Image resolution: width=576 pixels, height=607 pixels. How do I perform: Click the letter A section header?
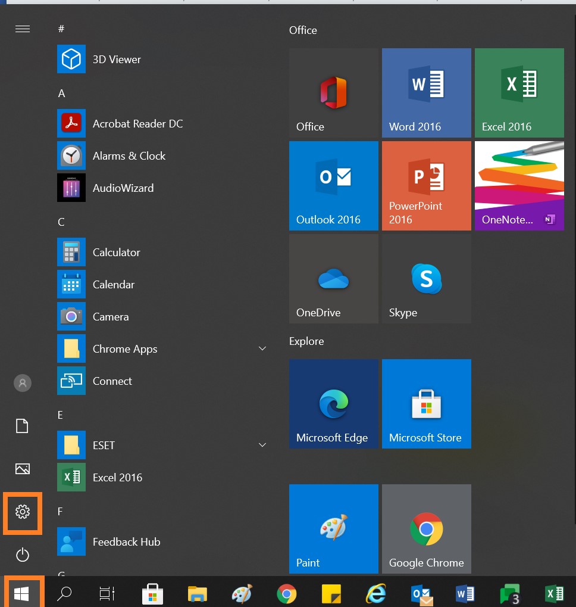pyautogui.click(x=61, y=94)
